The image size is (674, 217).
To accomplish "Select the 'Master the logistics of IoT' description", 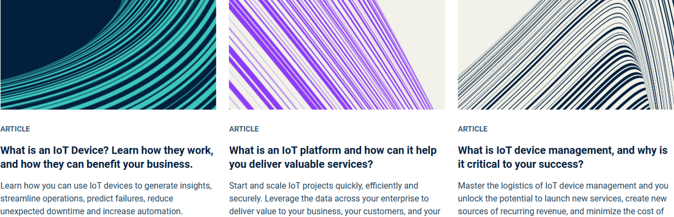I will click(x=563, y=198).
